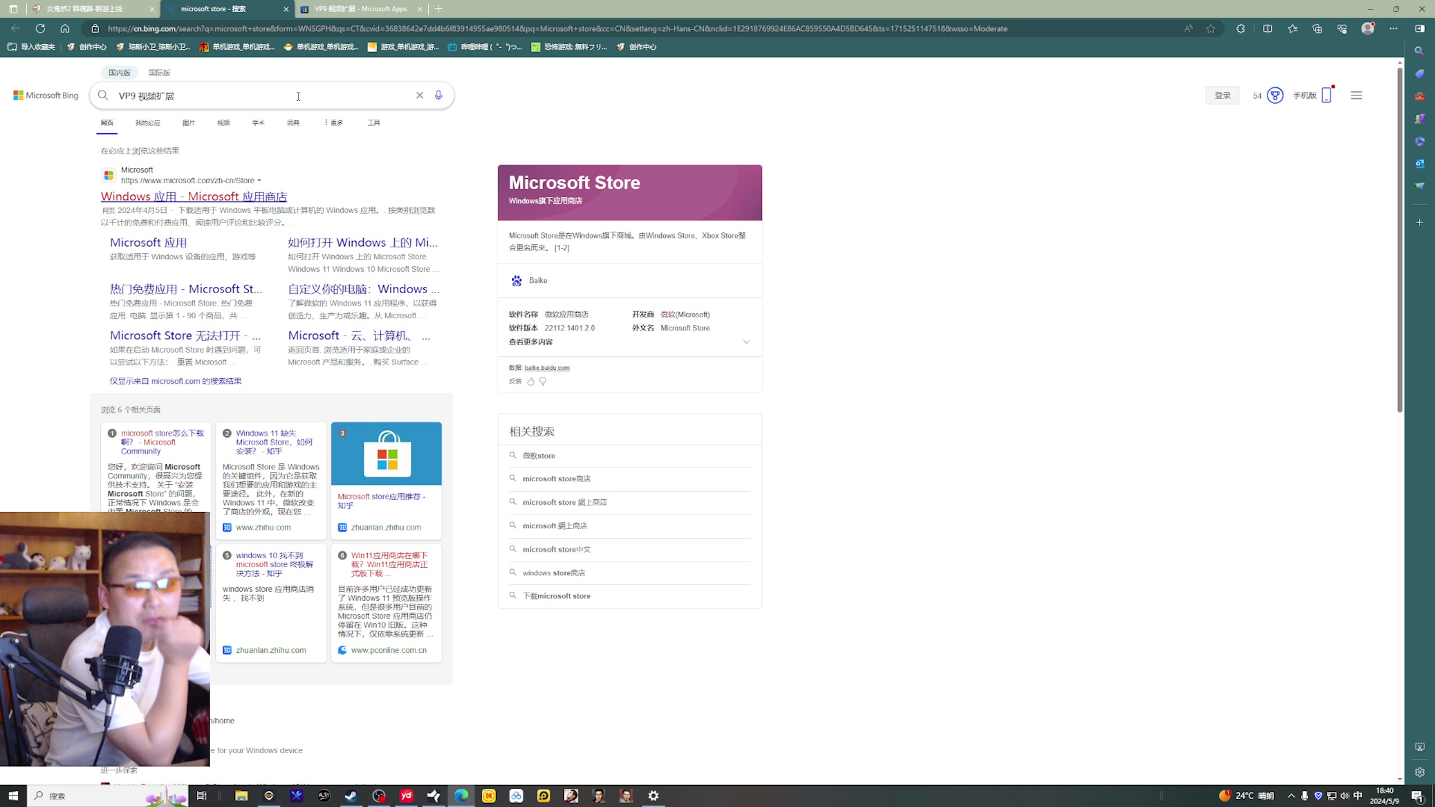Click the microphone voice search icon
This screenshot has height=807, width=1435.
coord(438,95)
